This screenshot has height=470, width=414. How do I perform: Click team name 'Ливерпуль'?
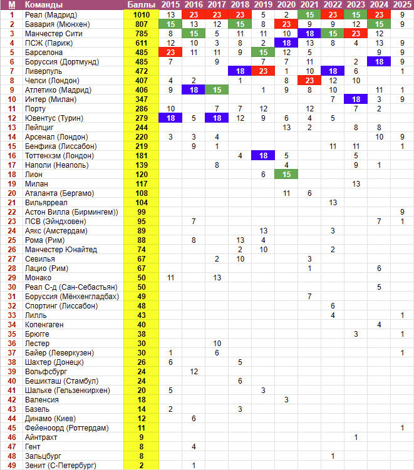tap(43, 71)
